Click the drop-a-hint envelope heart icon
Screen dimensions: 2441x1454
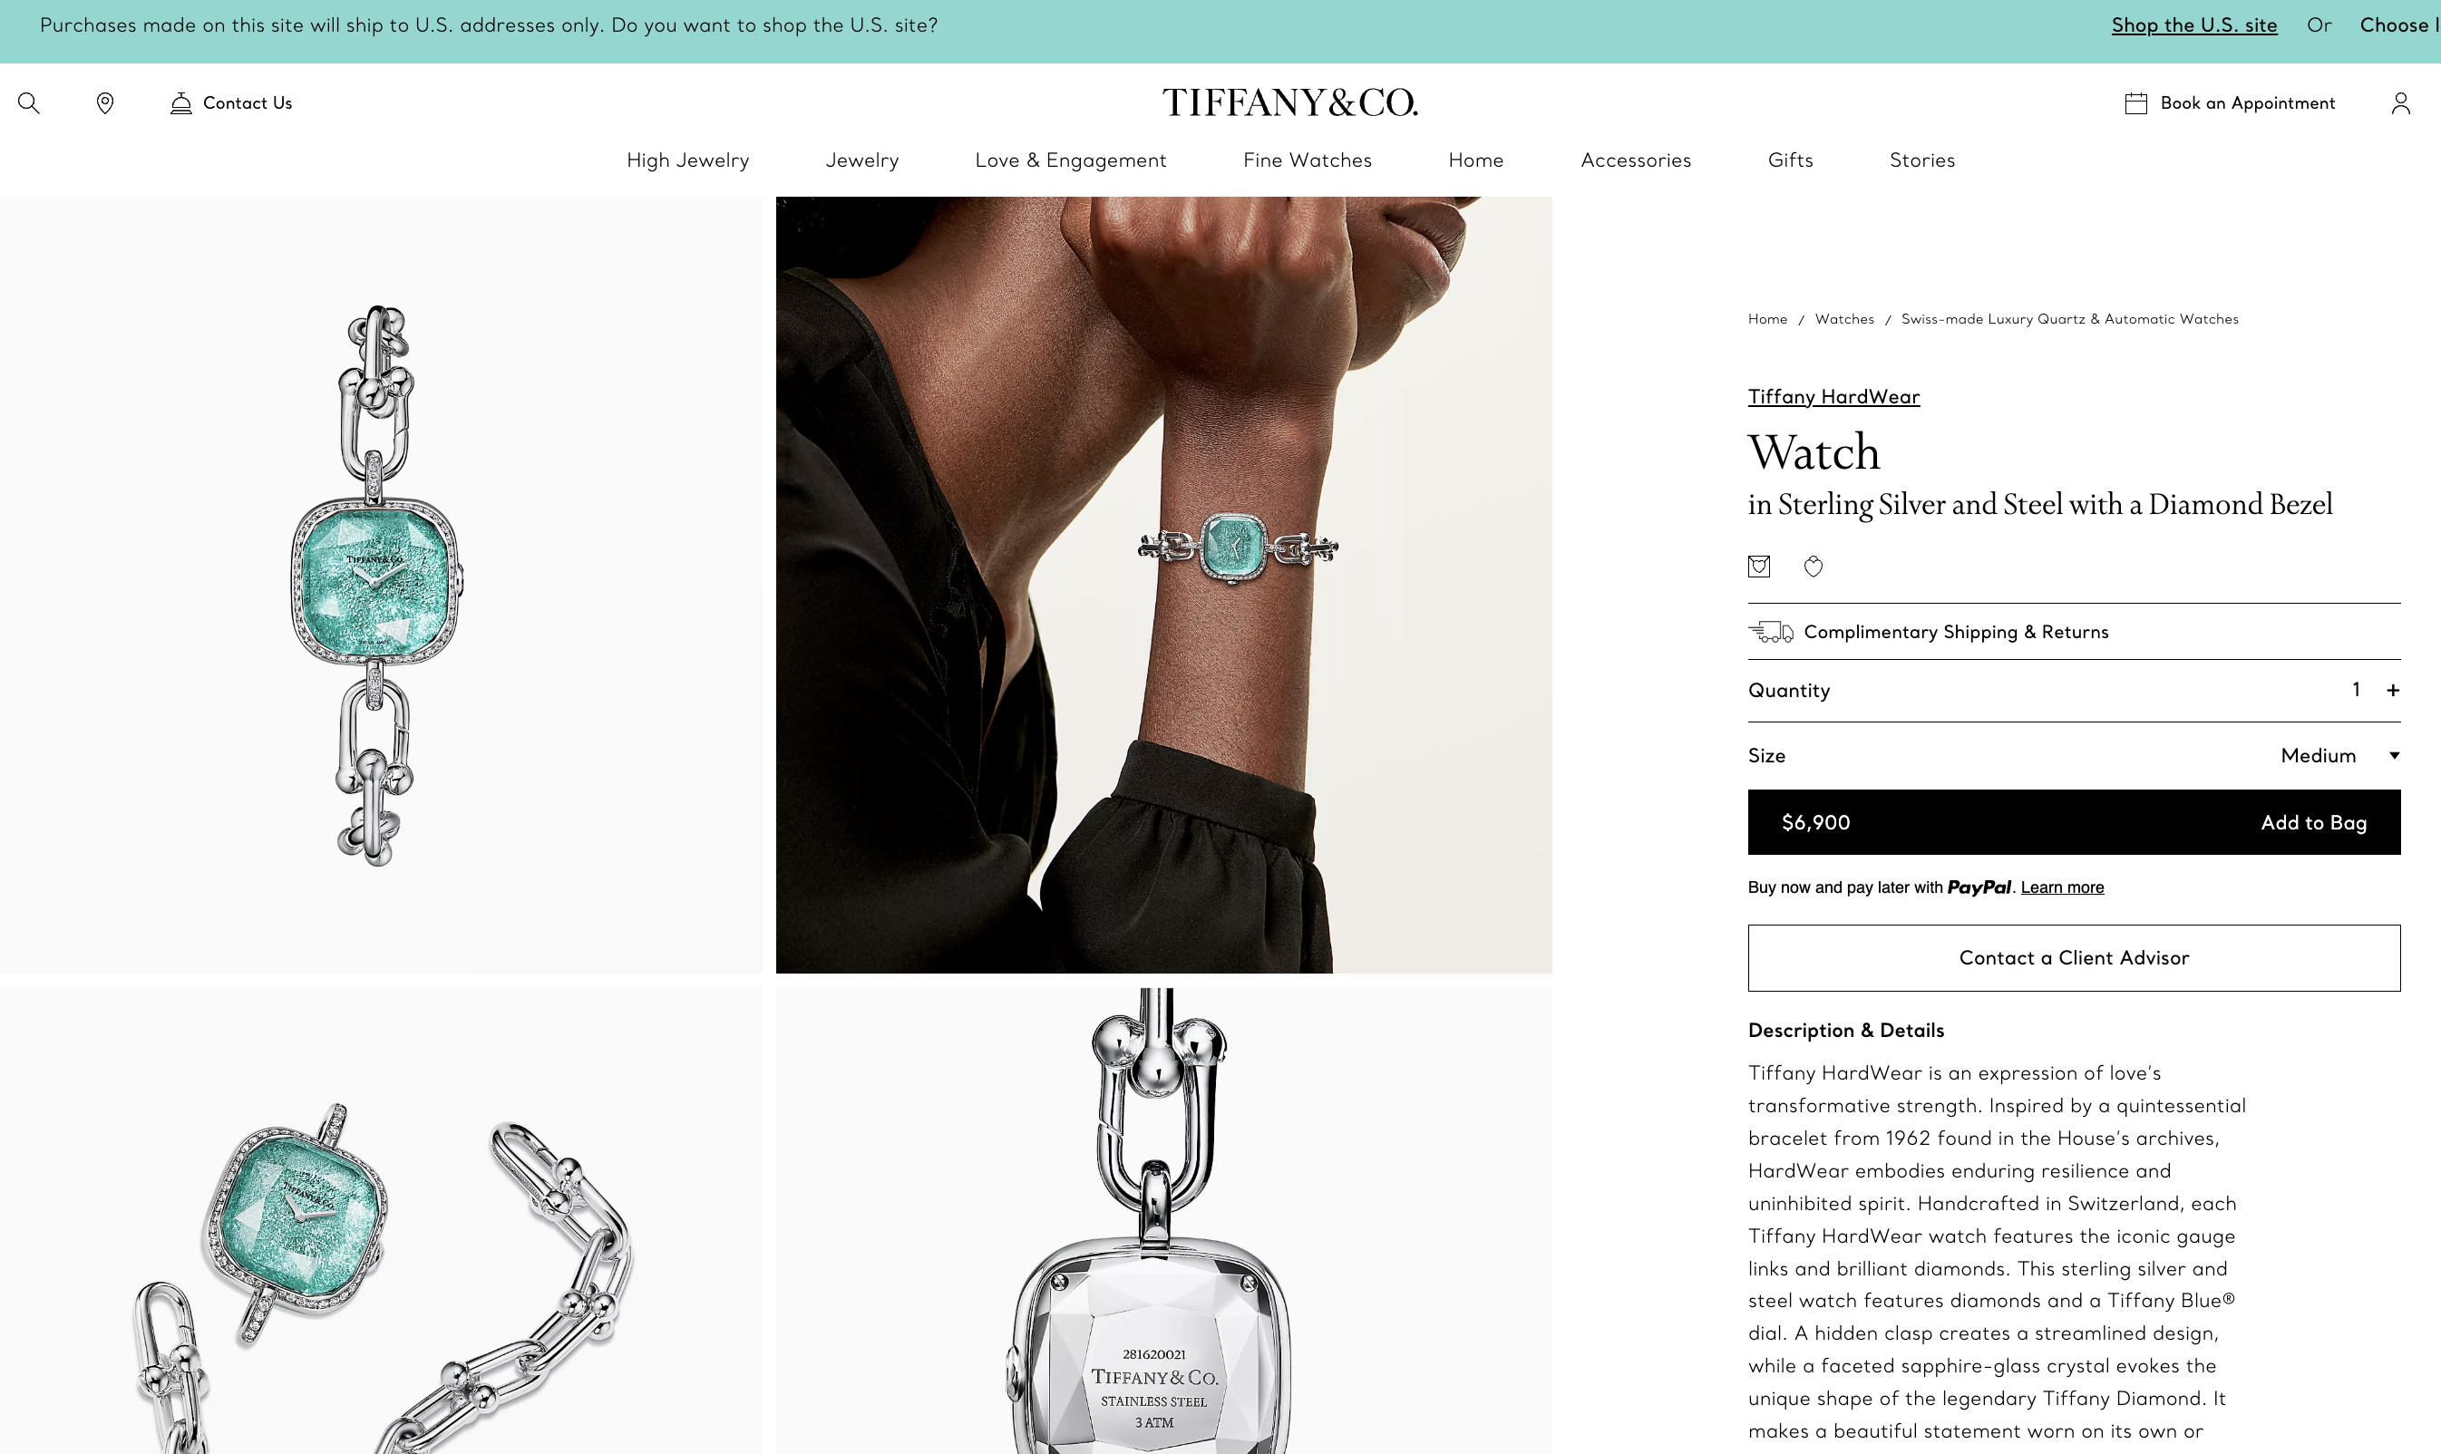pos(1759,567)
